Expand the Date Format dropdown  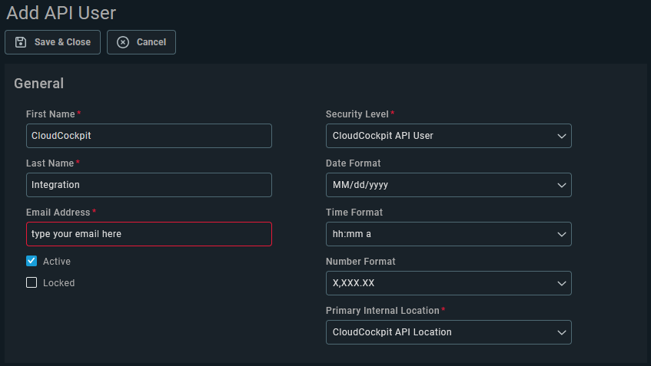point(449,185)
